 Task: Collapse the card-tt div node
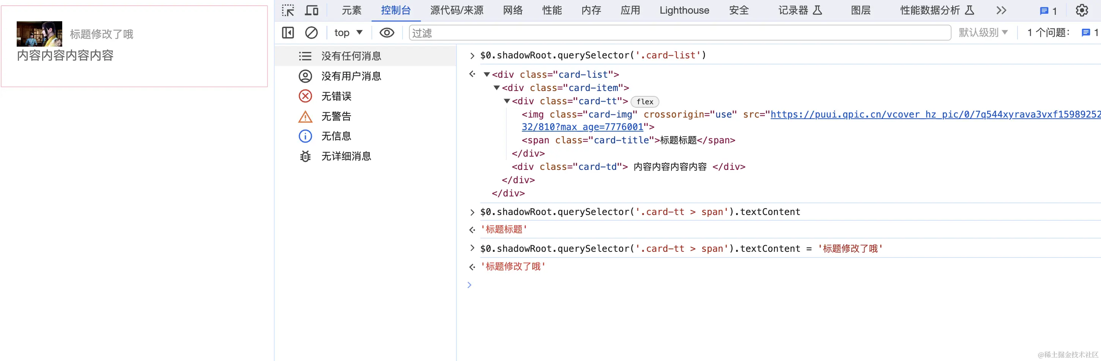[x=507, y=101]
